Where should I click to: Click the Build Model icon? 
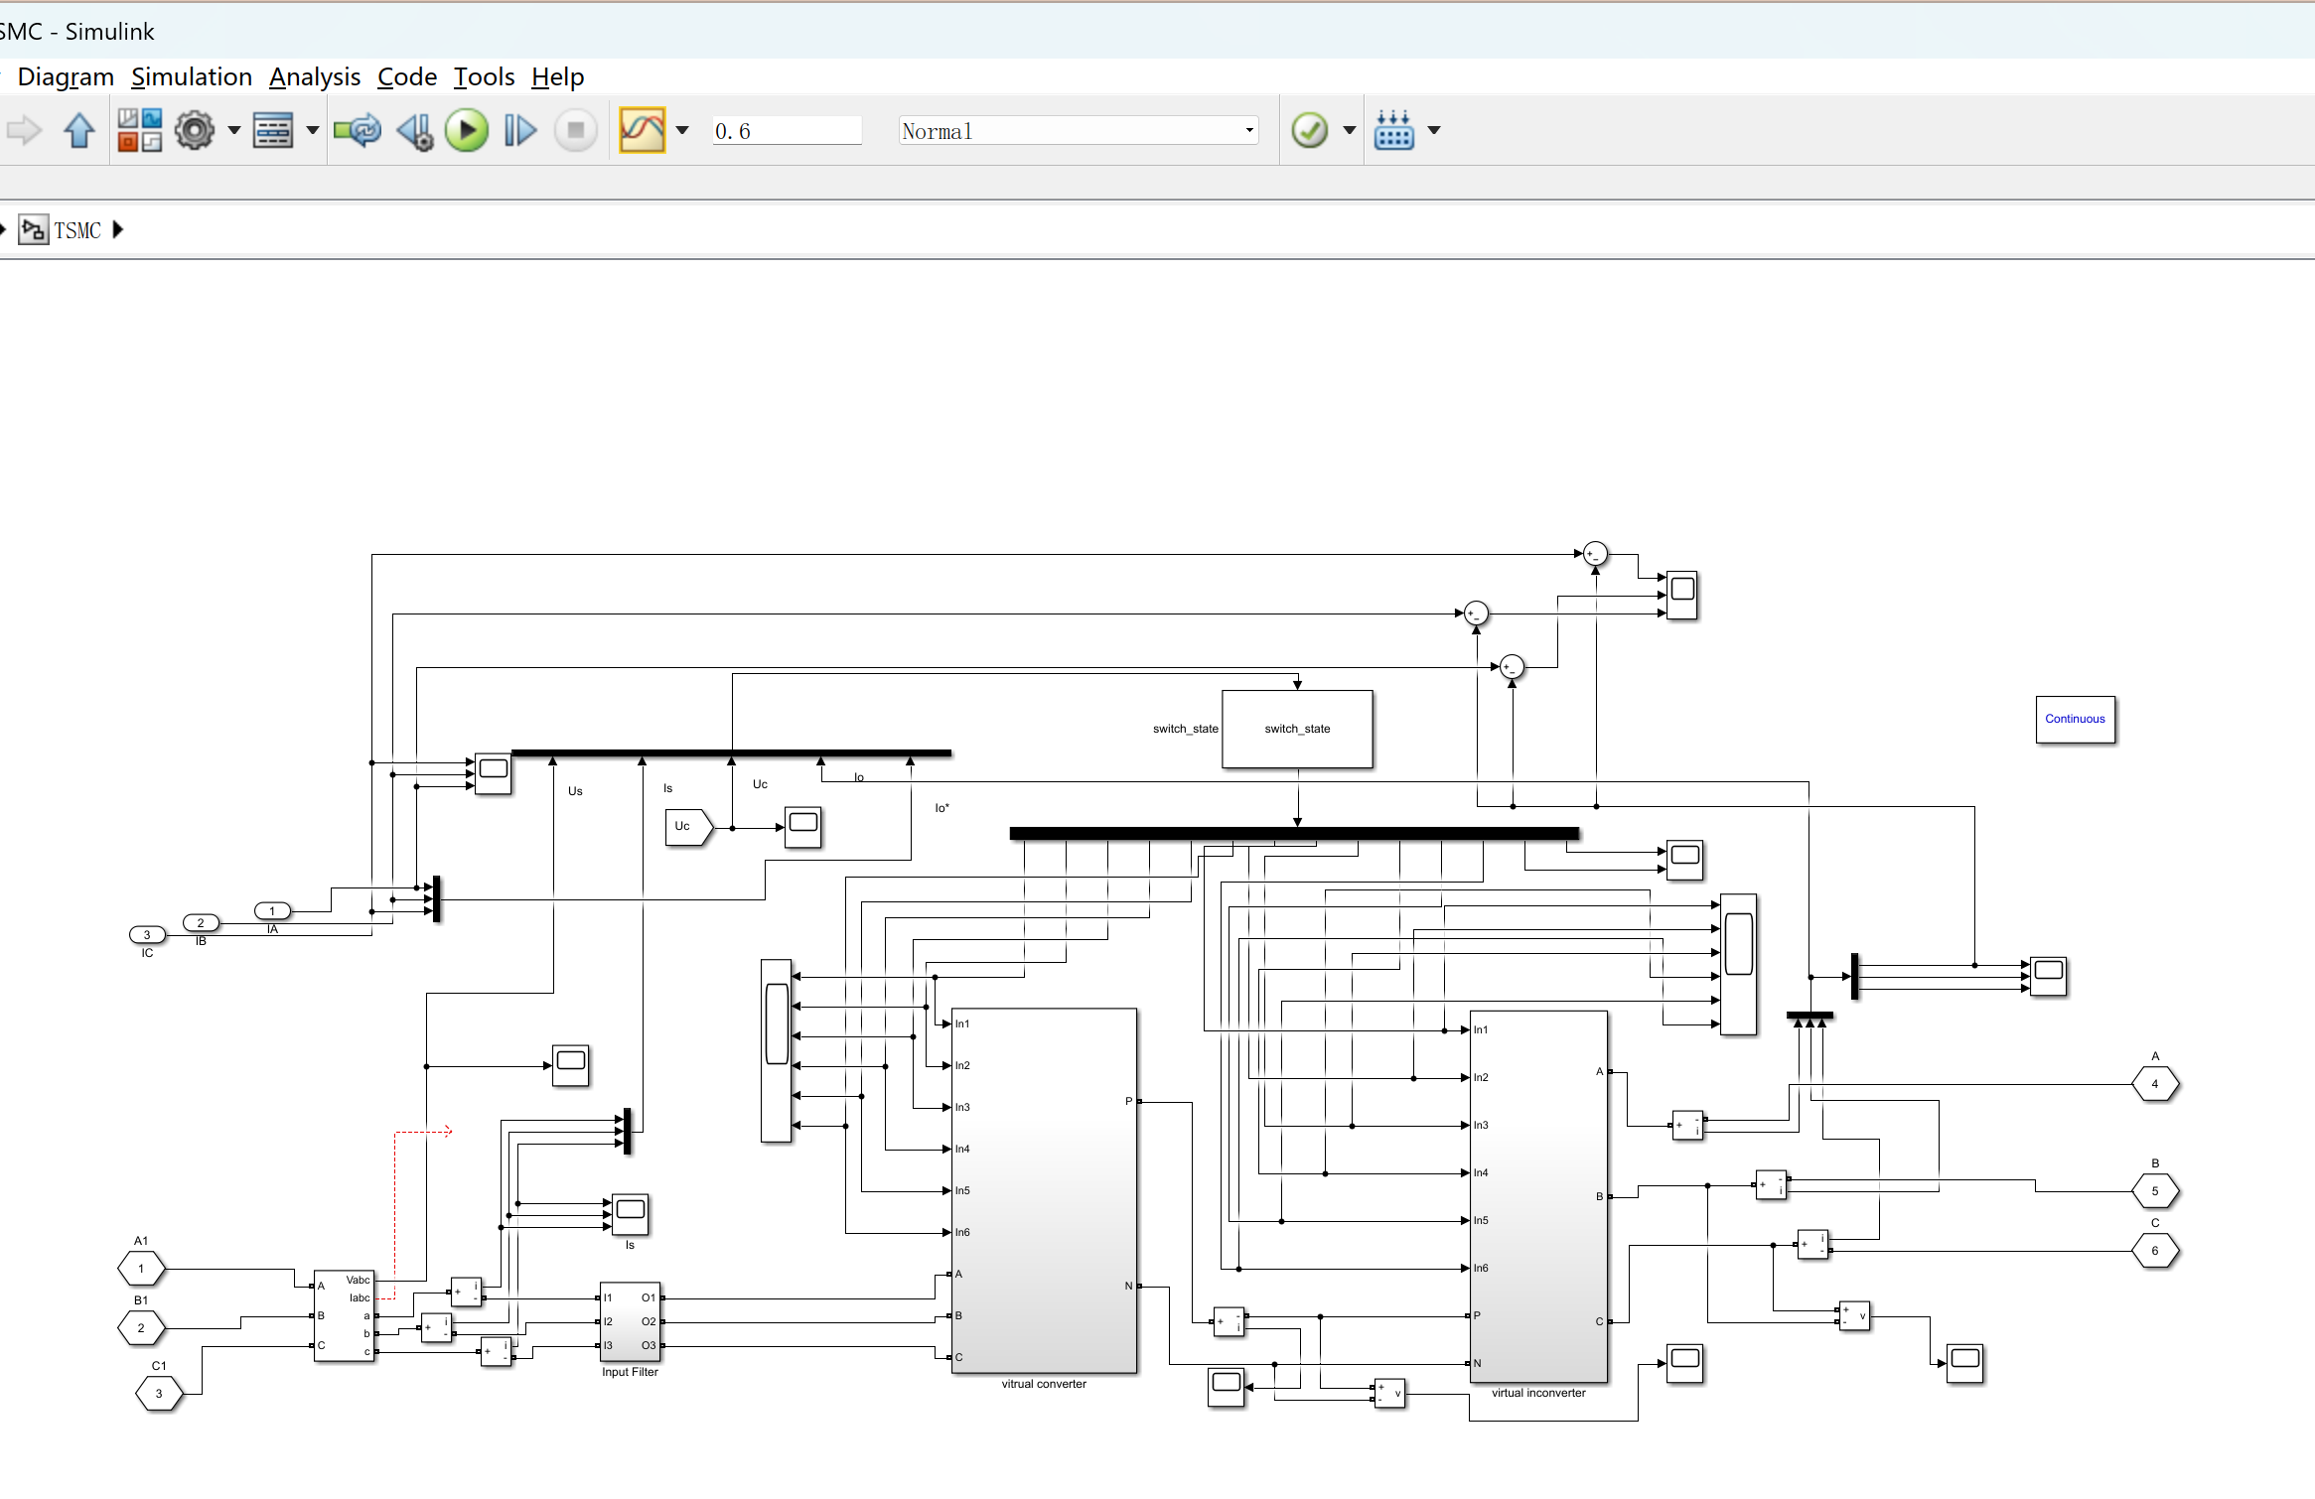click(x=1394, y=130)
